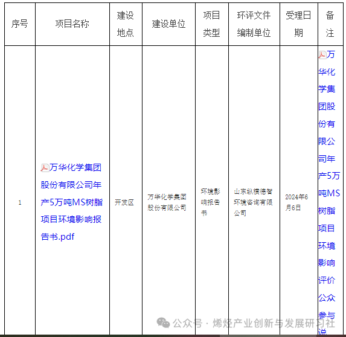This screenshot has height=337, width=346.
Task: Select the 受理日期 column header
Action: (x=299, y=24)
